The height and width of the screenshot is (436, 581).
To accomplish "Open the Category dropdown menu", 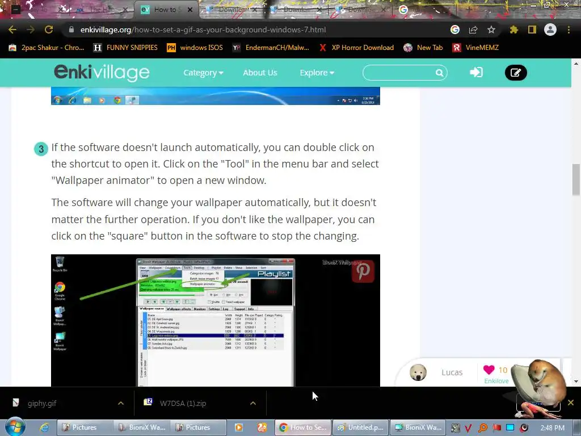I will coord(203,73).
